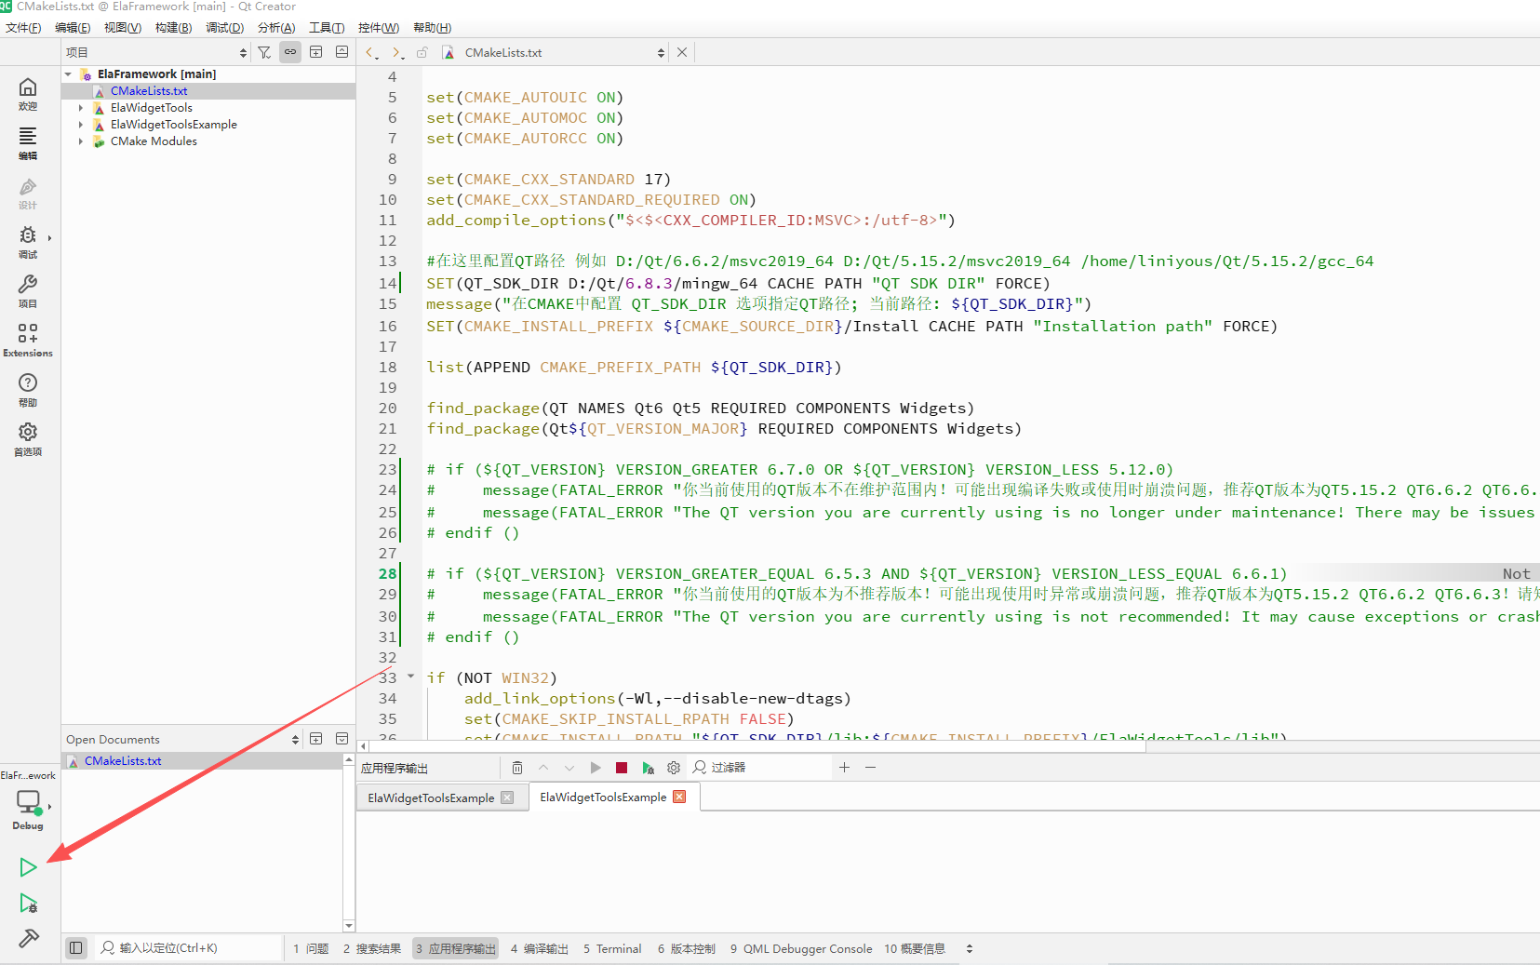Open the 9 QML Debugger Console pane
The image size is (1540, 965).
click(x=801, y=949)
